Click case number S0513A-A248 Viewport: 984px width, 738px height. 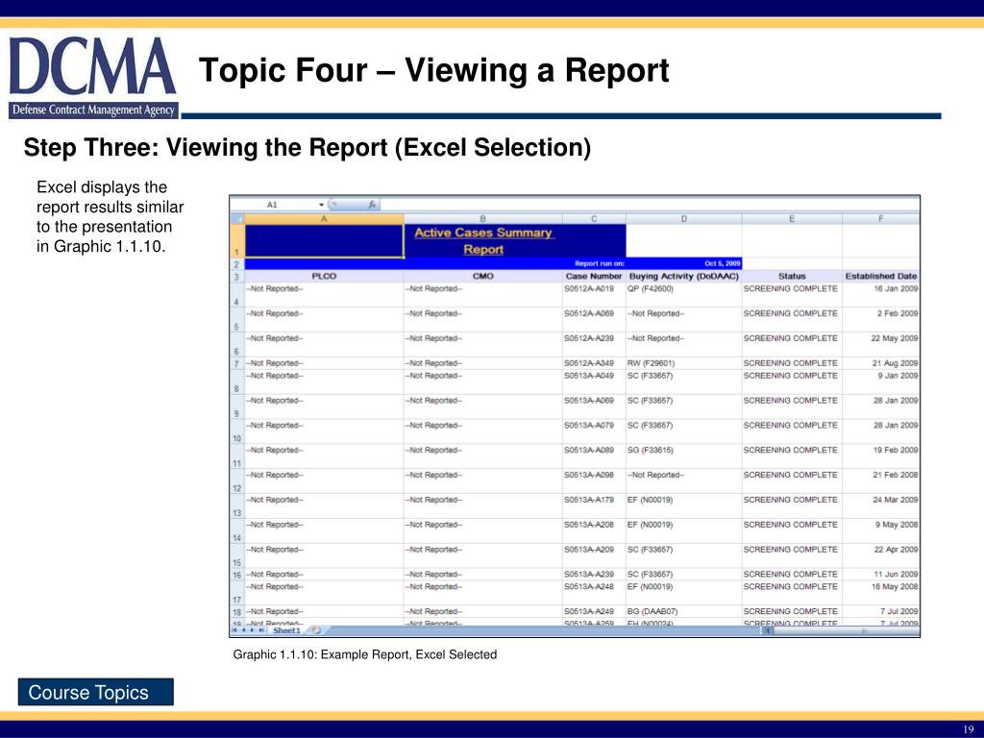point(589,587)
